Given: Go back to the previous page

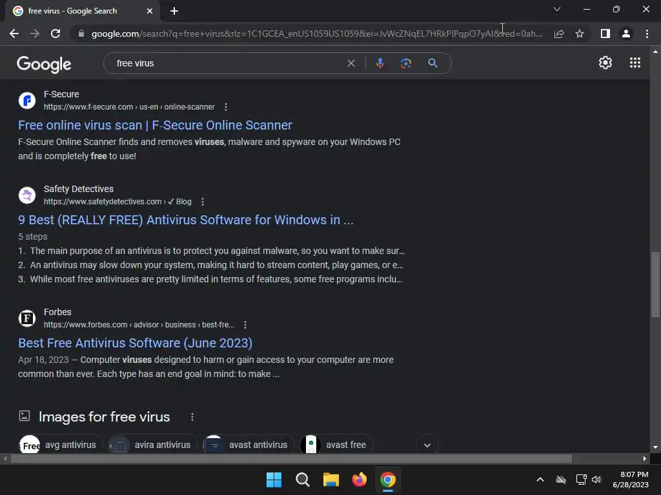Looking at the screenshot, I should coord(14,34).
